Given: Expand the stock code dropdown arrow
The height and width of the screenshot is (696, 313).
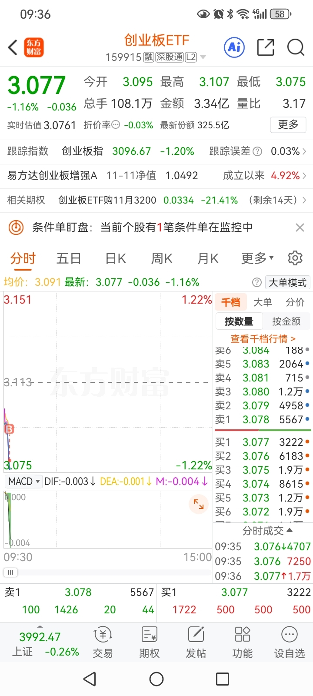Looking at the screenshot, I should click(x=203, y=57).
